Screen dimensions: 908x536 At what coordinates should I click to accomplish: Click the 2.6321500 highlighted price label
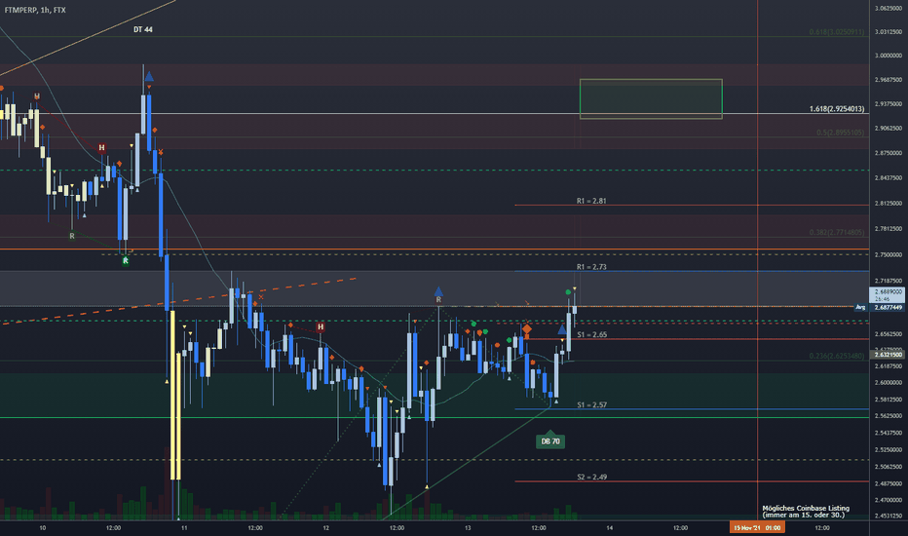point(889,354)
